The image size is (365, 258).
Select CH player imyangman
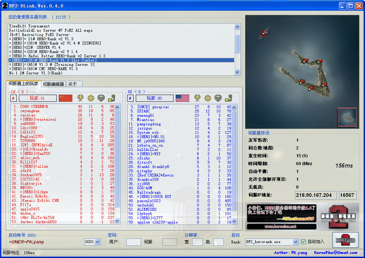[63, 111]
